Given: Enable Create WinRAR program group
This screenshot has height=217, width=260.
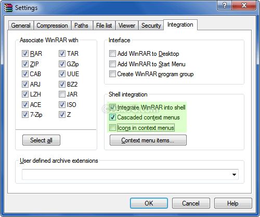Looking at the screenshot, I should pyautogui.click(x=112, y=74).
